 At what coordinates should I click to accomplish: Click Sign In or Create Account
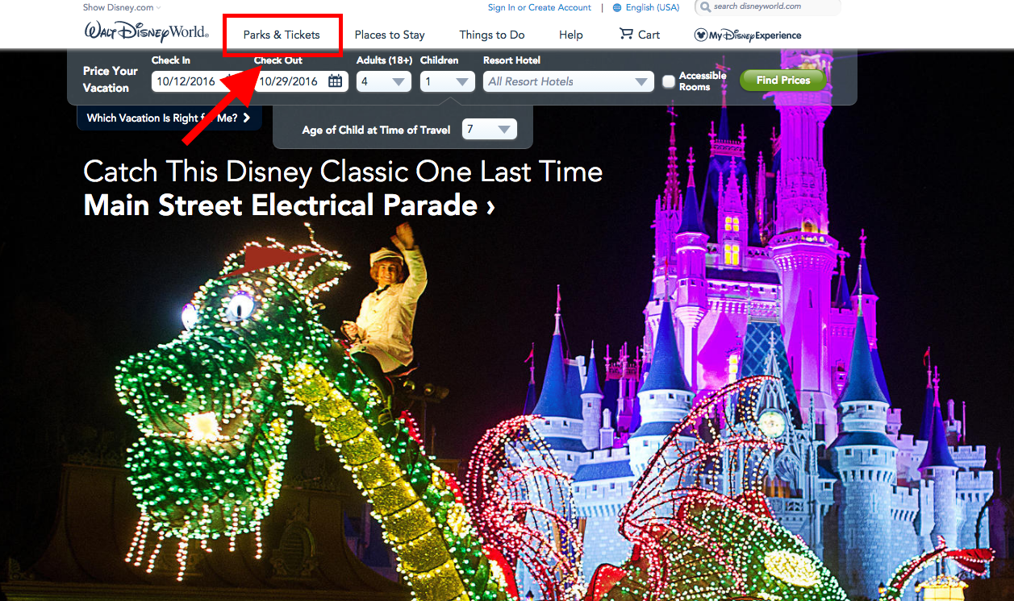(540, 7)
